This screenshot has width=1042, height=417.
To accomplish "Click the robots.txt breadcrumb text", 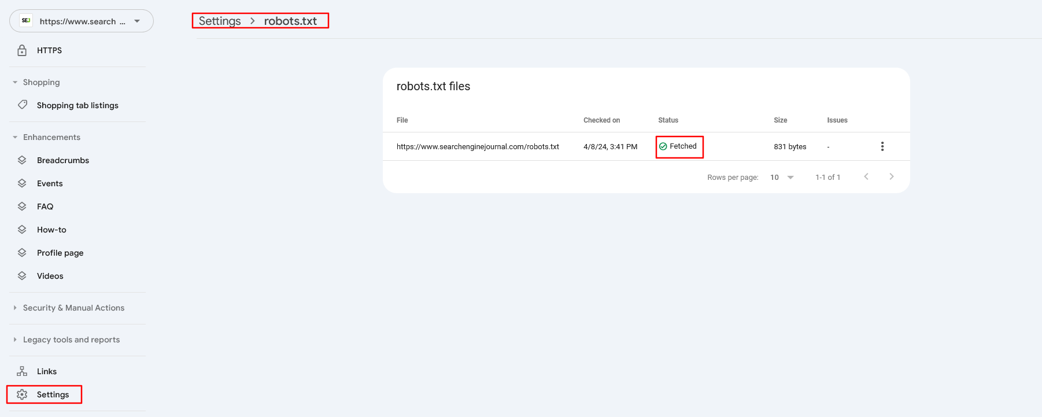I will (290, 21).
